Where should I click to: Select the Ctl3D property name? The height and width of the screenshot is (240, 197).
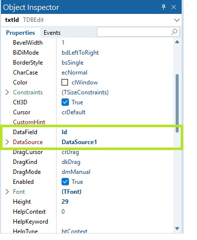pyautogui.click(x=20, y=102)
